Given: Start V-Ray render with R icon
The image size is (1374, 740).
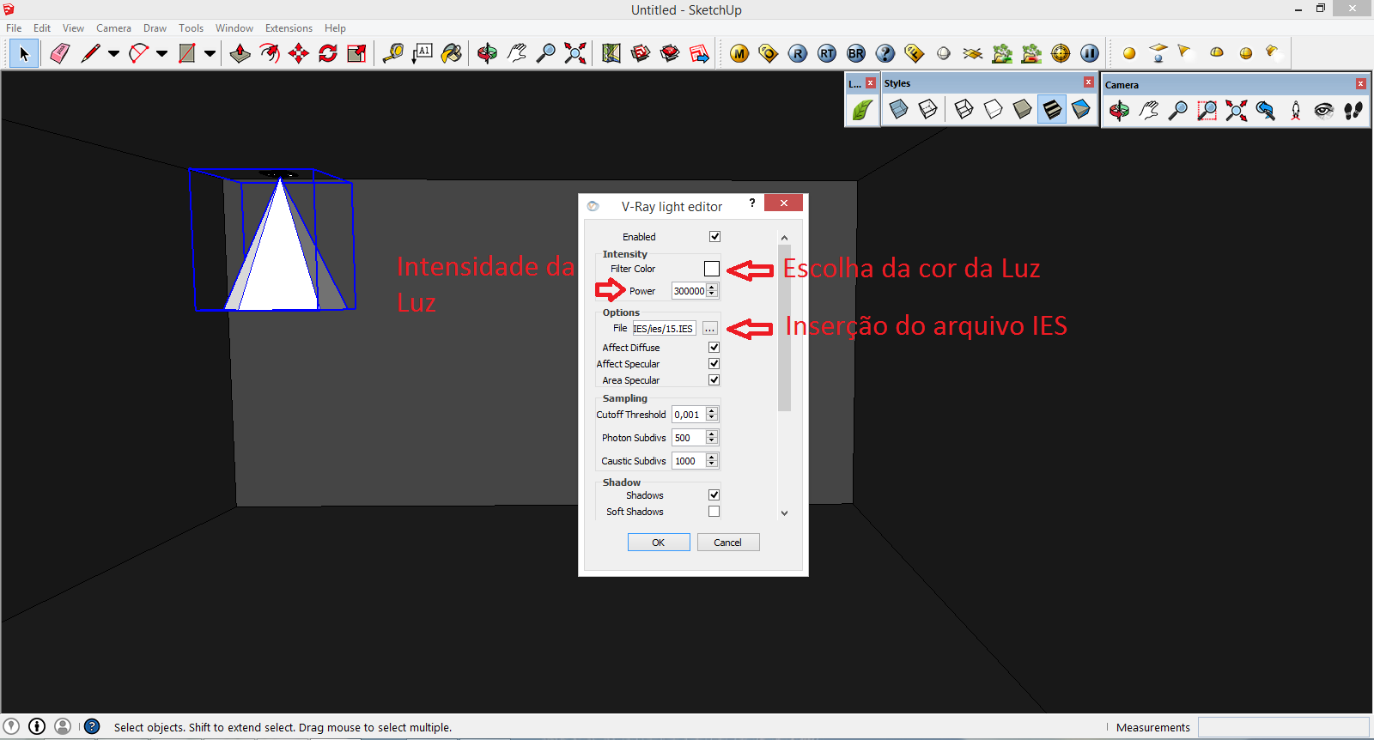Looking at the screenshot, I should tap(798, 53).
